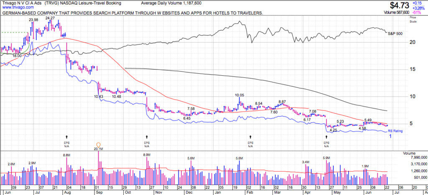Screen dimensions: 428x195
Task: Click the Oct month label on time axis
Action: click(127, 192)
